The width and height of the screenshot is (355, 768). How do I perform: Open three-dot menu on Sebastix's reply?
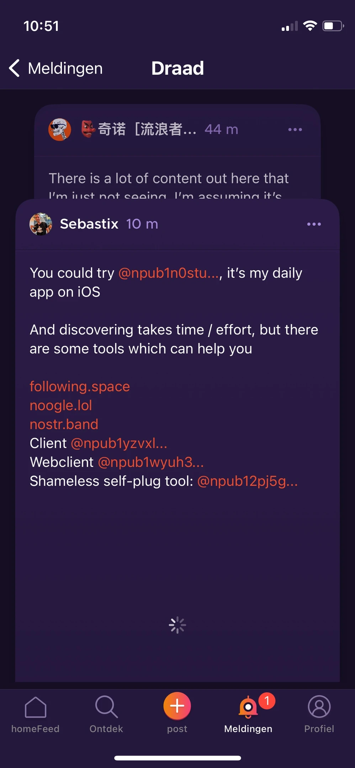[x=314, y=224]
